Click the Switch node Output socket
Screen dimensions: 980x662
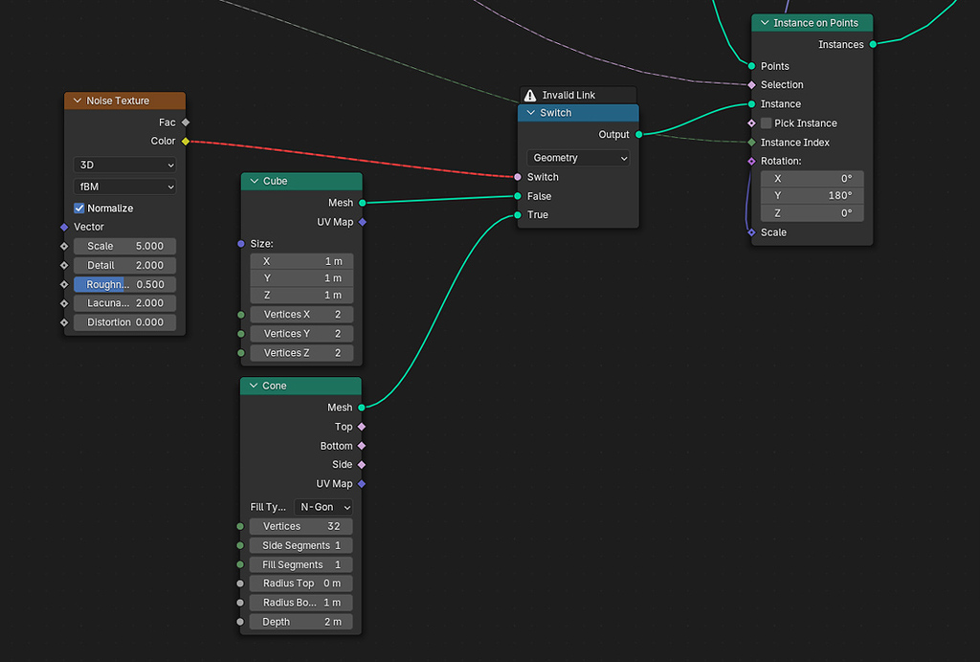638,134
